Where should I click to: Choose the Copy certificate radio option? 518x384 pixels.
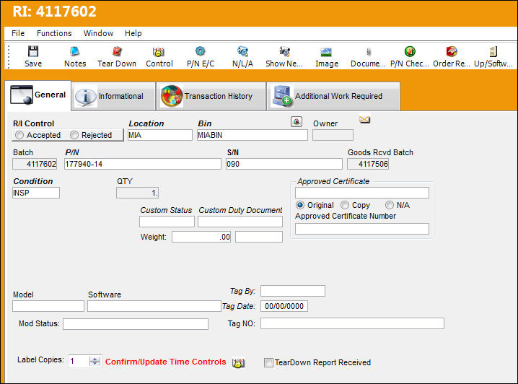(x=345, y=205)
